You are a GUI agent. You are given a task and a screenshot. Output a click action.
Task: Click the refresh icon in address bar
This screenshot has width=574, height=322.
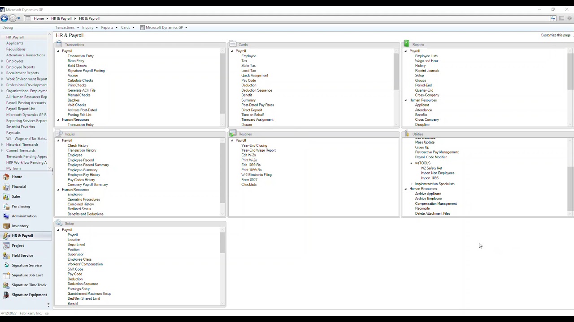click(553, 18)
